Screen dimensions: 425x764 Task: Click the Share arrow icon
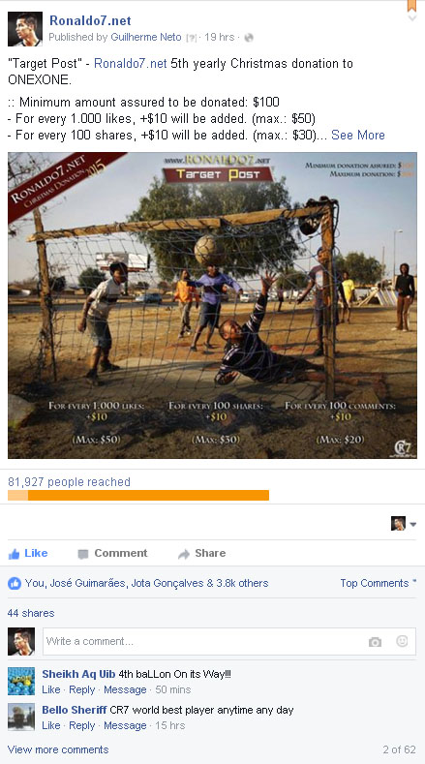[184, 554]
